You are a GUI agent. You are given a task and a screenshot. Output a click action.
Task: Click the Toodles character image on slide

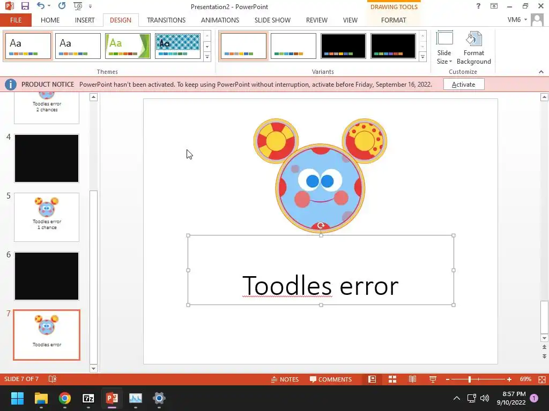click(x=320, y=175)
